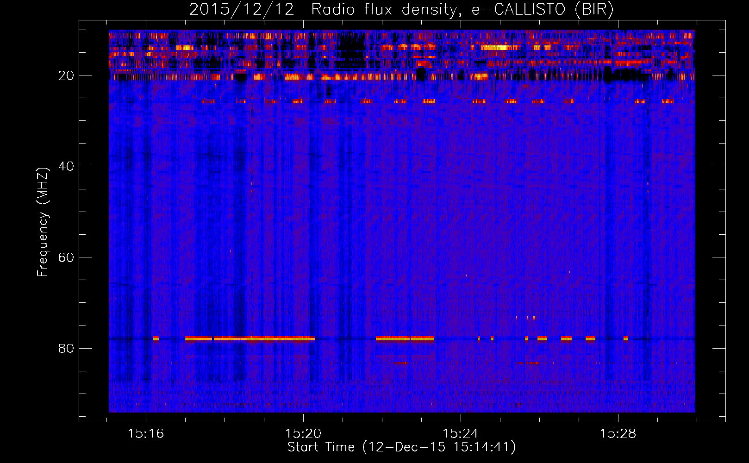Click the 40 MHz frequency tick label
Image resolution: width=749 pixels, height=463 pixels.
[66, 166]
